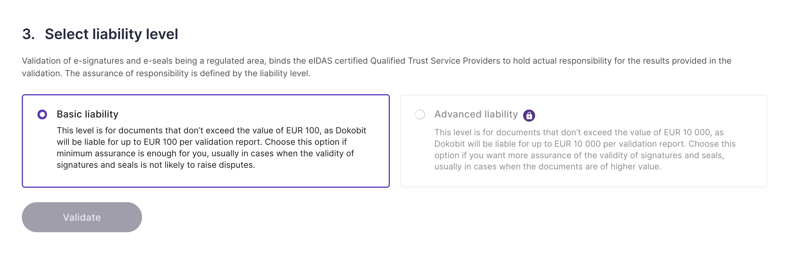Click the eIDAS intro paragraph under heading
This screenshot has height=253, width=790.
(x=377, y=67)
